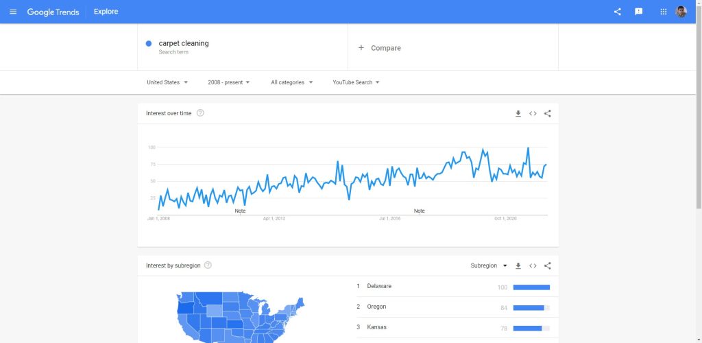The width and height of the screenshot is (702, 343).
Task: Expand the United States region dropdown
Action: 167,82
